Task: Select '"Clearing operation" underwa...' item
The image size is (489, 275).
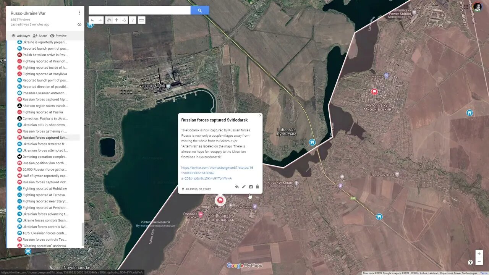Action: (x=45, y=246)
